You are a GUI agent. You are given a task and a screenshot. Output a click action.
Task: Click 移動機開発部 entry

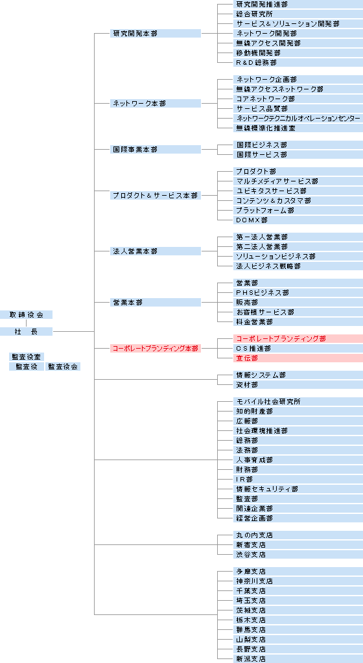[298, 53]
